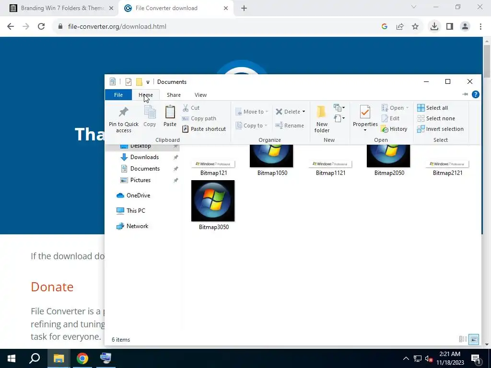Open Pictures in navigation pane
This screenshot has height=368, width=491.
point(140,180)
